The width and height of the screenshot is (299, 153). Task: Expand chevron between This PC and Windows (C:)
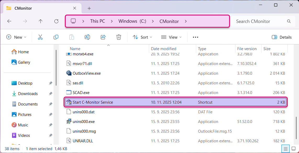(112, 21)
